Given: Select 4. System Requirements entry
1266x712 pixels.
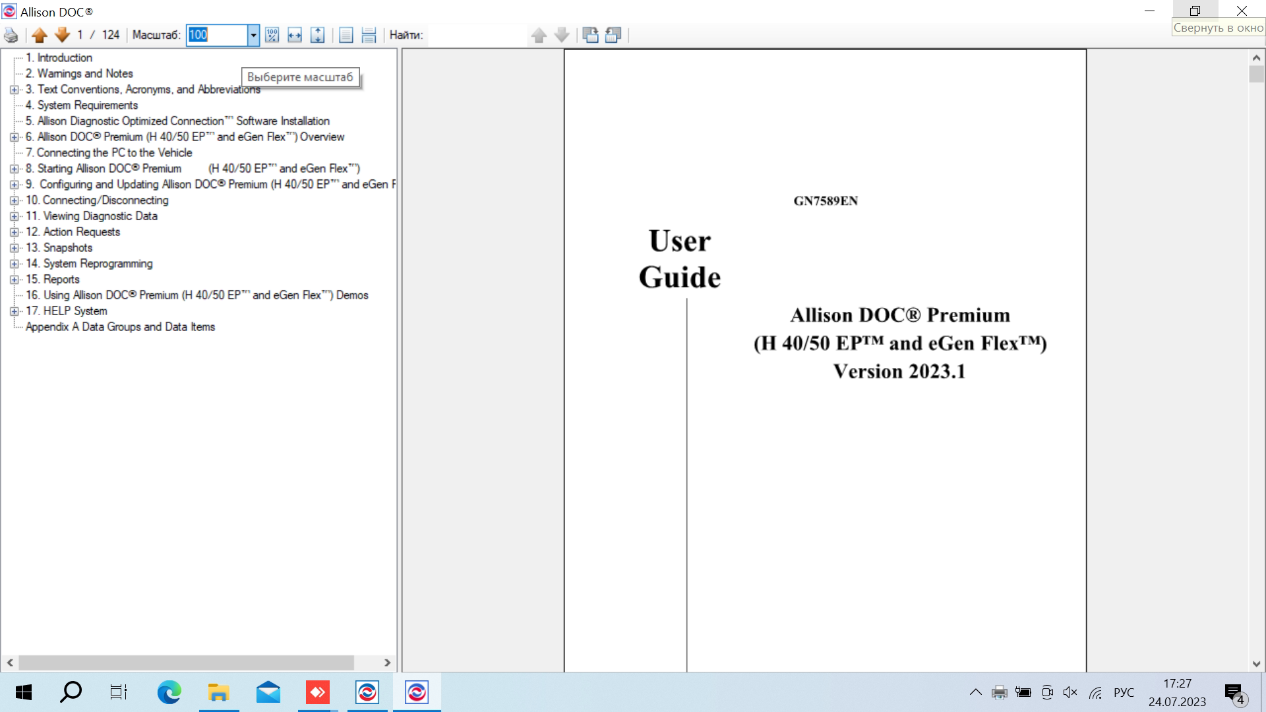Looking at the screenshot, I should click(x=82, y=105).
